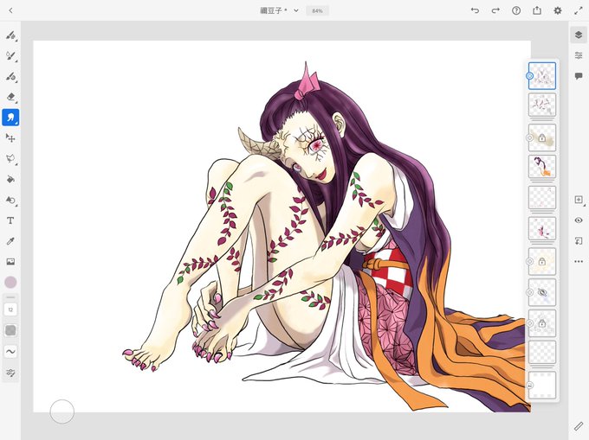589x440 pixels.
Task: Tap the touch shortcut circle
Action: point(62,411)
